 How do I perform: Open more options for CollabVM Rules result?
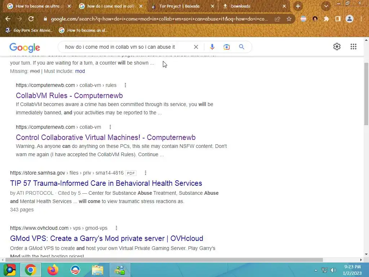point(125,85)
